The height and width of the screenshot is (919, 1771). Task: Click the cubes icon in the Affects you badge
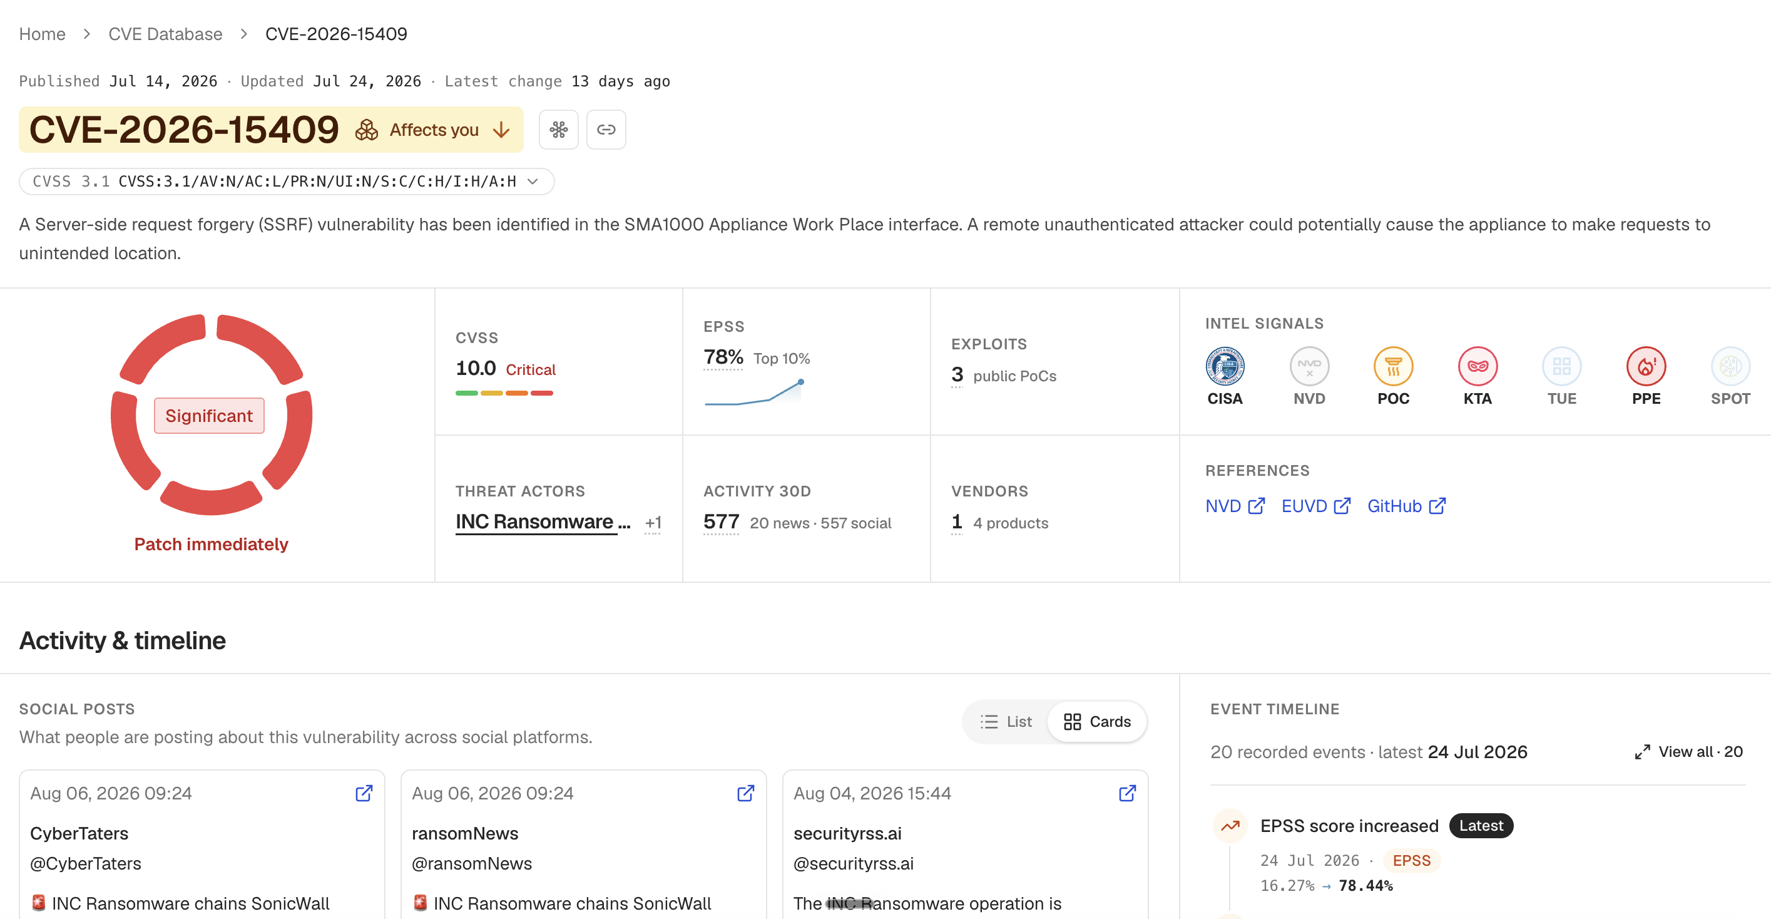pos(367,130)
